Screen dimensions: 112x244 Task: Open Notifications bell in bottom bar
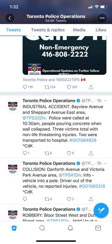coord(70,228)
